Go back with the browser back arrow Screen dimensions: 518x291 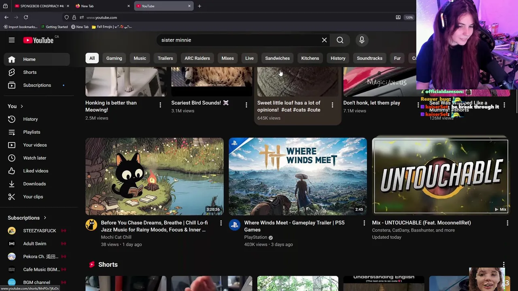click(x=6, y=17)
